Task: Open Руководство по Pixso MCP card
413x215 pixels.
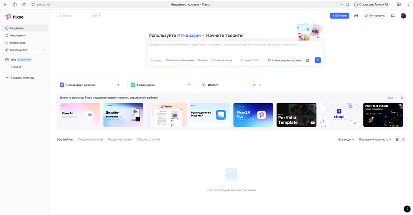Action: [210, 115]
